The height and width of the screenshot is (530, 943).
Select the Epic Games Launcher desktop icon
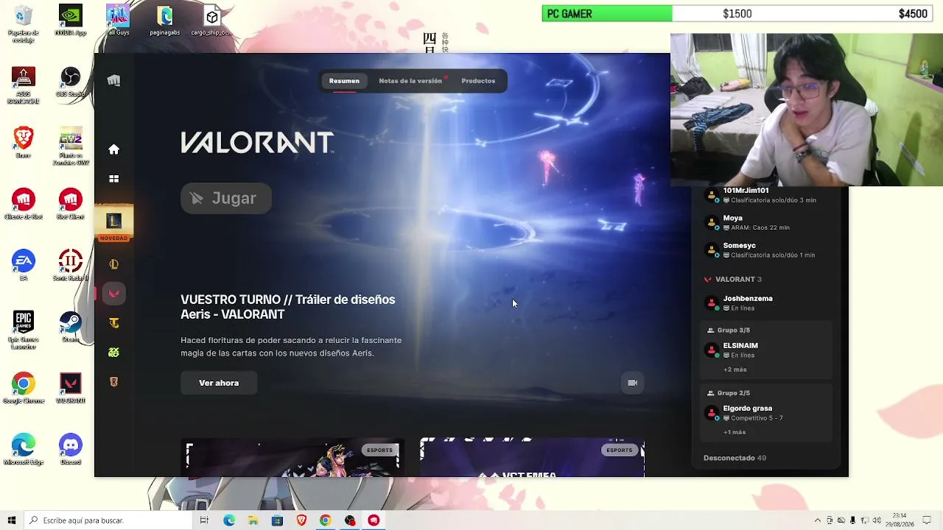pyautogui.click(x=23, y=330)
